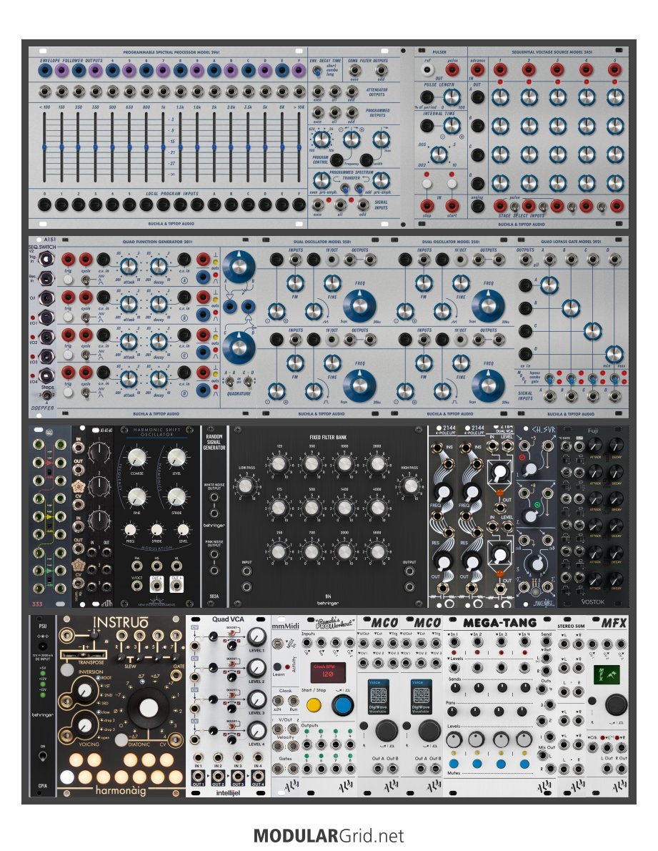Click the MODULARGrid.net logo link
Image resolution: width=658 pixels, height=851 pixels.
tap(329, 835)
